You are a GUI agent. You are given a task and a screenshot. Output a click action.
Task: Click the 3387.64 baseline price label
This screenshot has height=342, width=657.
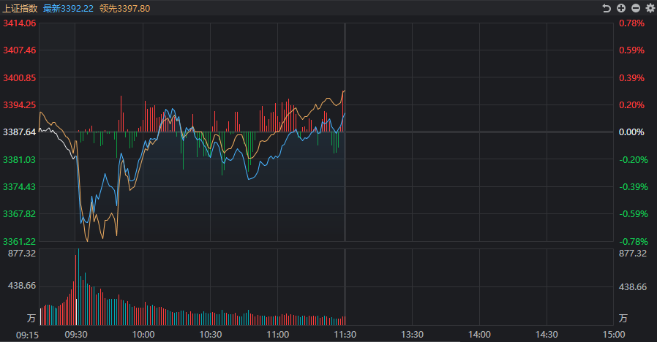click(20, 132)
